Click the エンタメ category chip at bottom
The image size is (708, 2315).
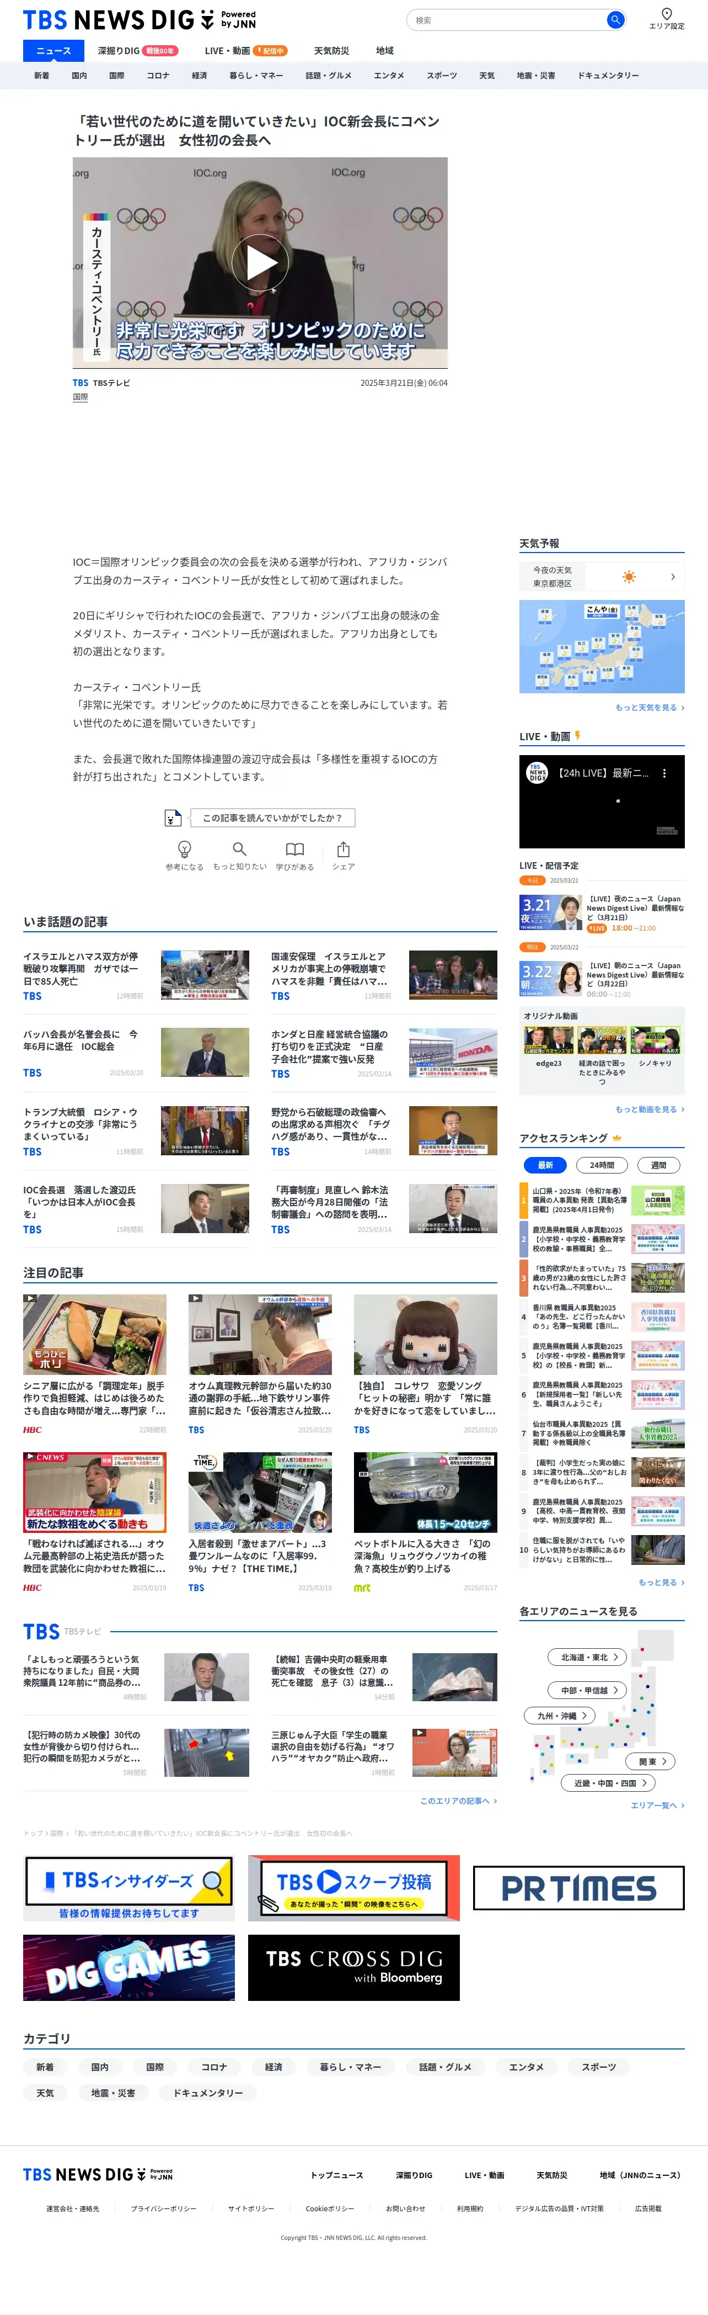[x=527, y=2067]
